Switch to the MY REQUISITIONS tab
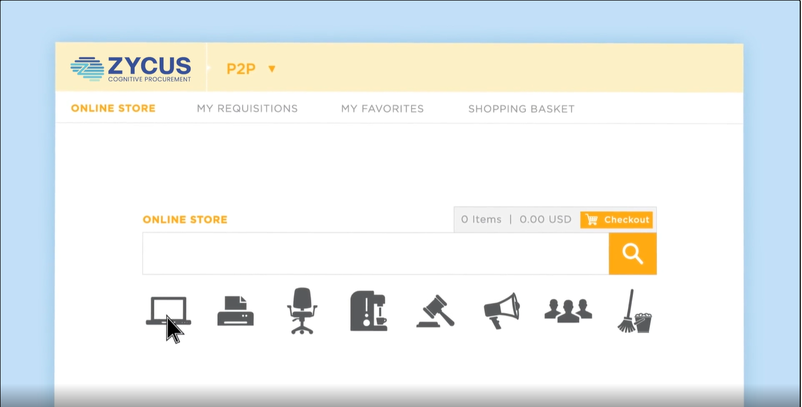Screen dimensions: 802x407 pyautogui.click(x=247, y=108)
